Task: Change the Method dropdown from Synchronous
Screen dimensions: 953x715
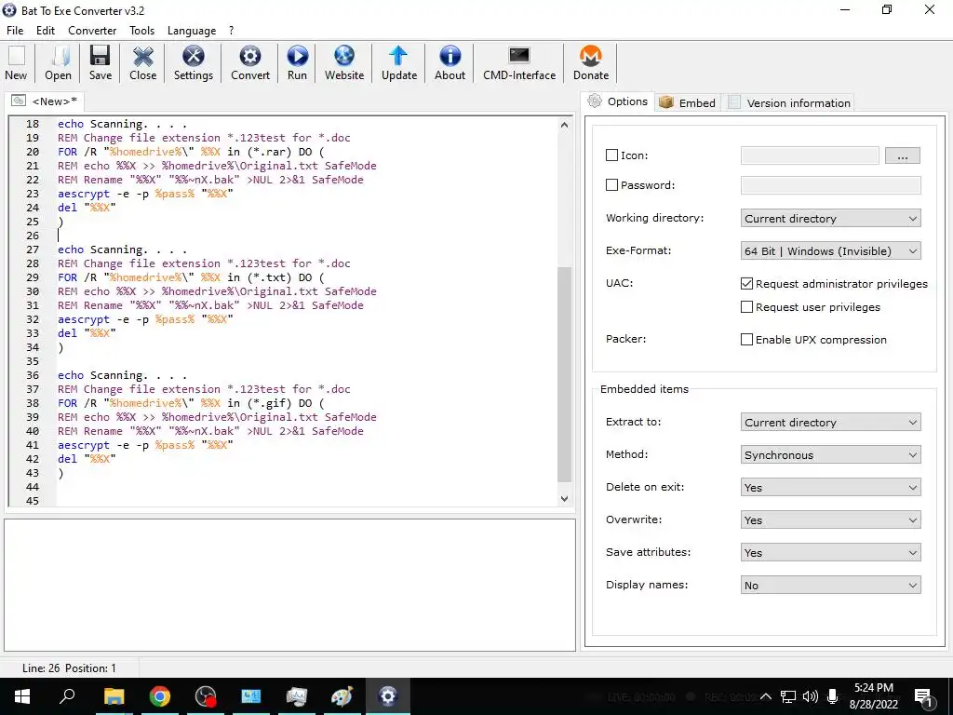Action: coord(830,454)
